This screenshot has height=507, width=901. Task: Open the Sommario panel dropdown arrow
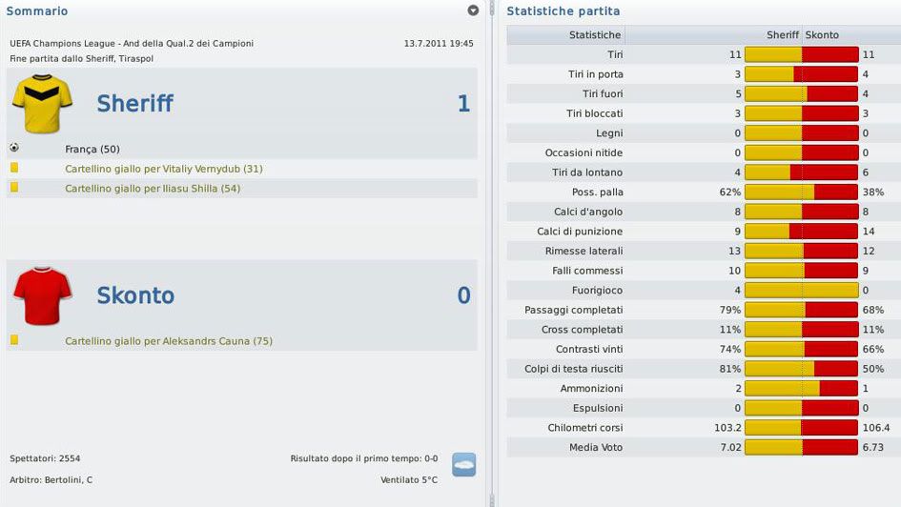(473, 10)
